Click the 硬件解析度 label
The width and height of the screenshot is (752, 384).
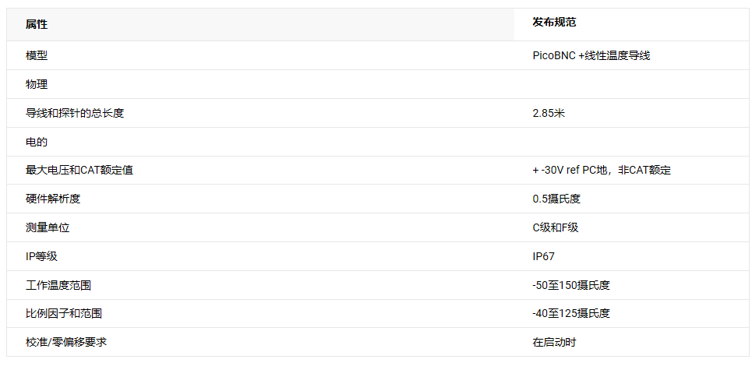tap(53, 199)
